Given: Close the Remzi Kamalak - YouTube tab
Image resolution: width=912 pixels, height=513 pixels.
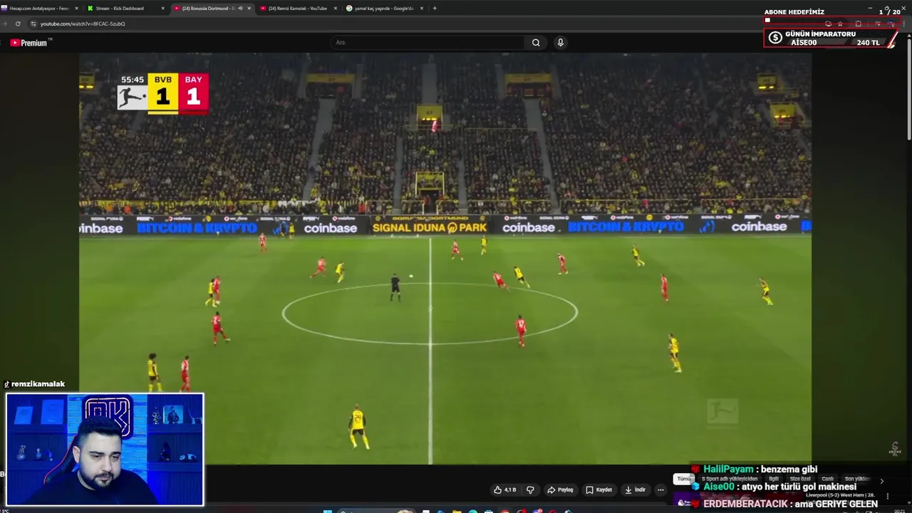Looking at the screenshot, I should [x=335, y=9].
